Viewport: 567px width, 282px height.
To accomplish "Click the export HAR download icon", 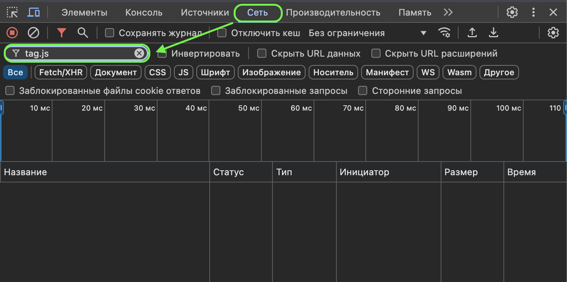I will (493, 33).
